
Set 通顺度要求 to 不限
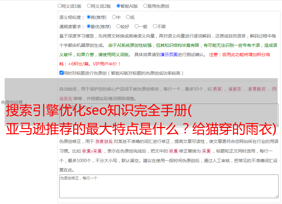[155, 26]
